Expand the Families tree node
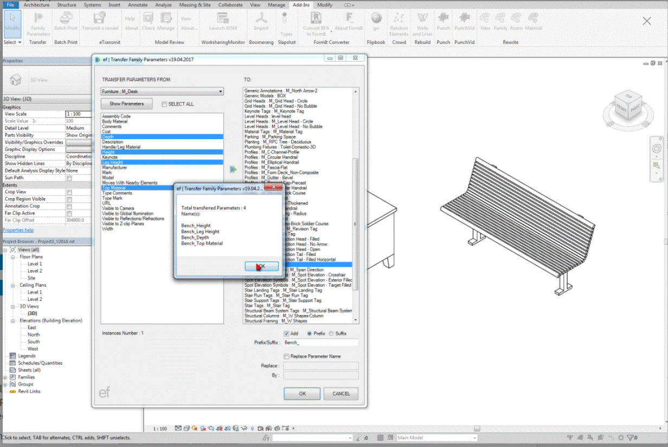 click(x=5, y=377)
